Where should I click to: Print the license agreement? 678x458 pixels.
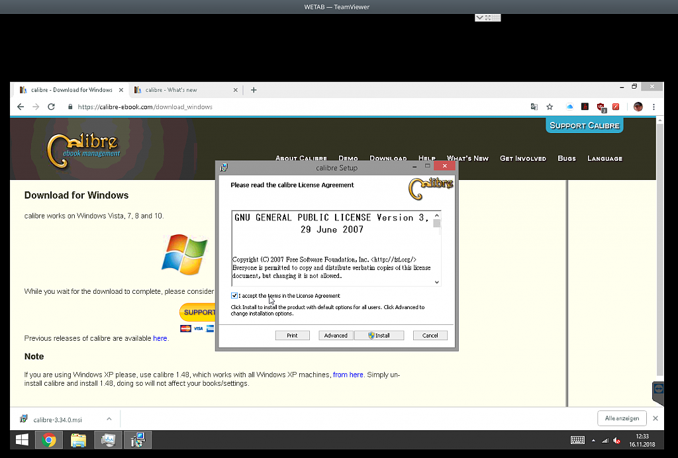point(292,336)
